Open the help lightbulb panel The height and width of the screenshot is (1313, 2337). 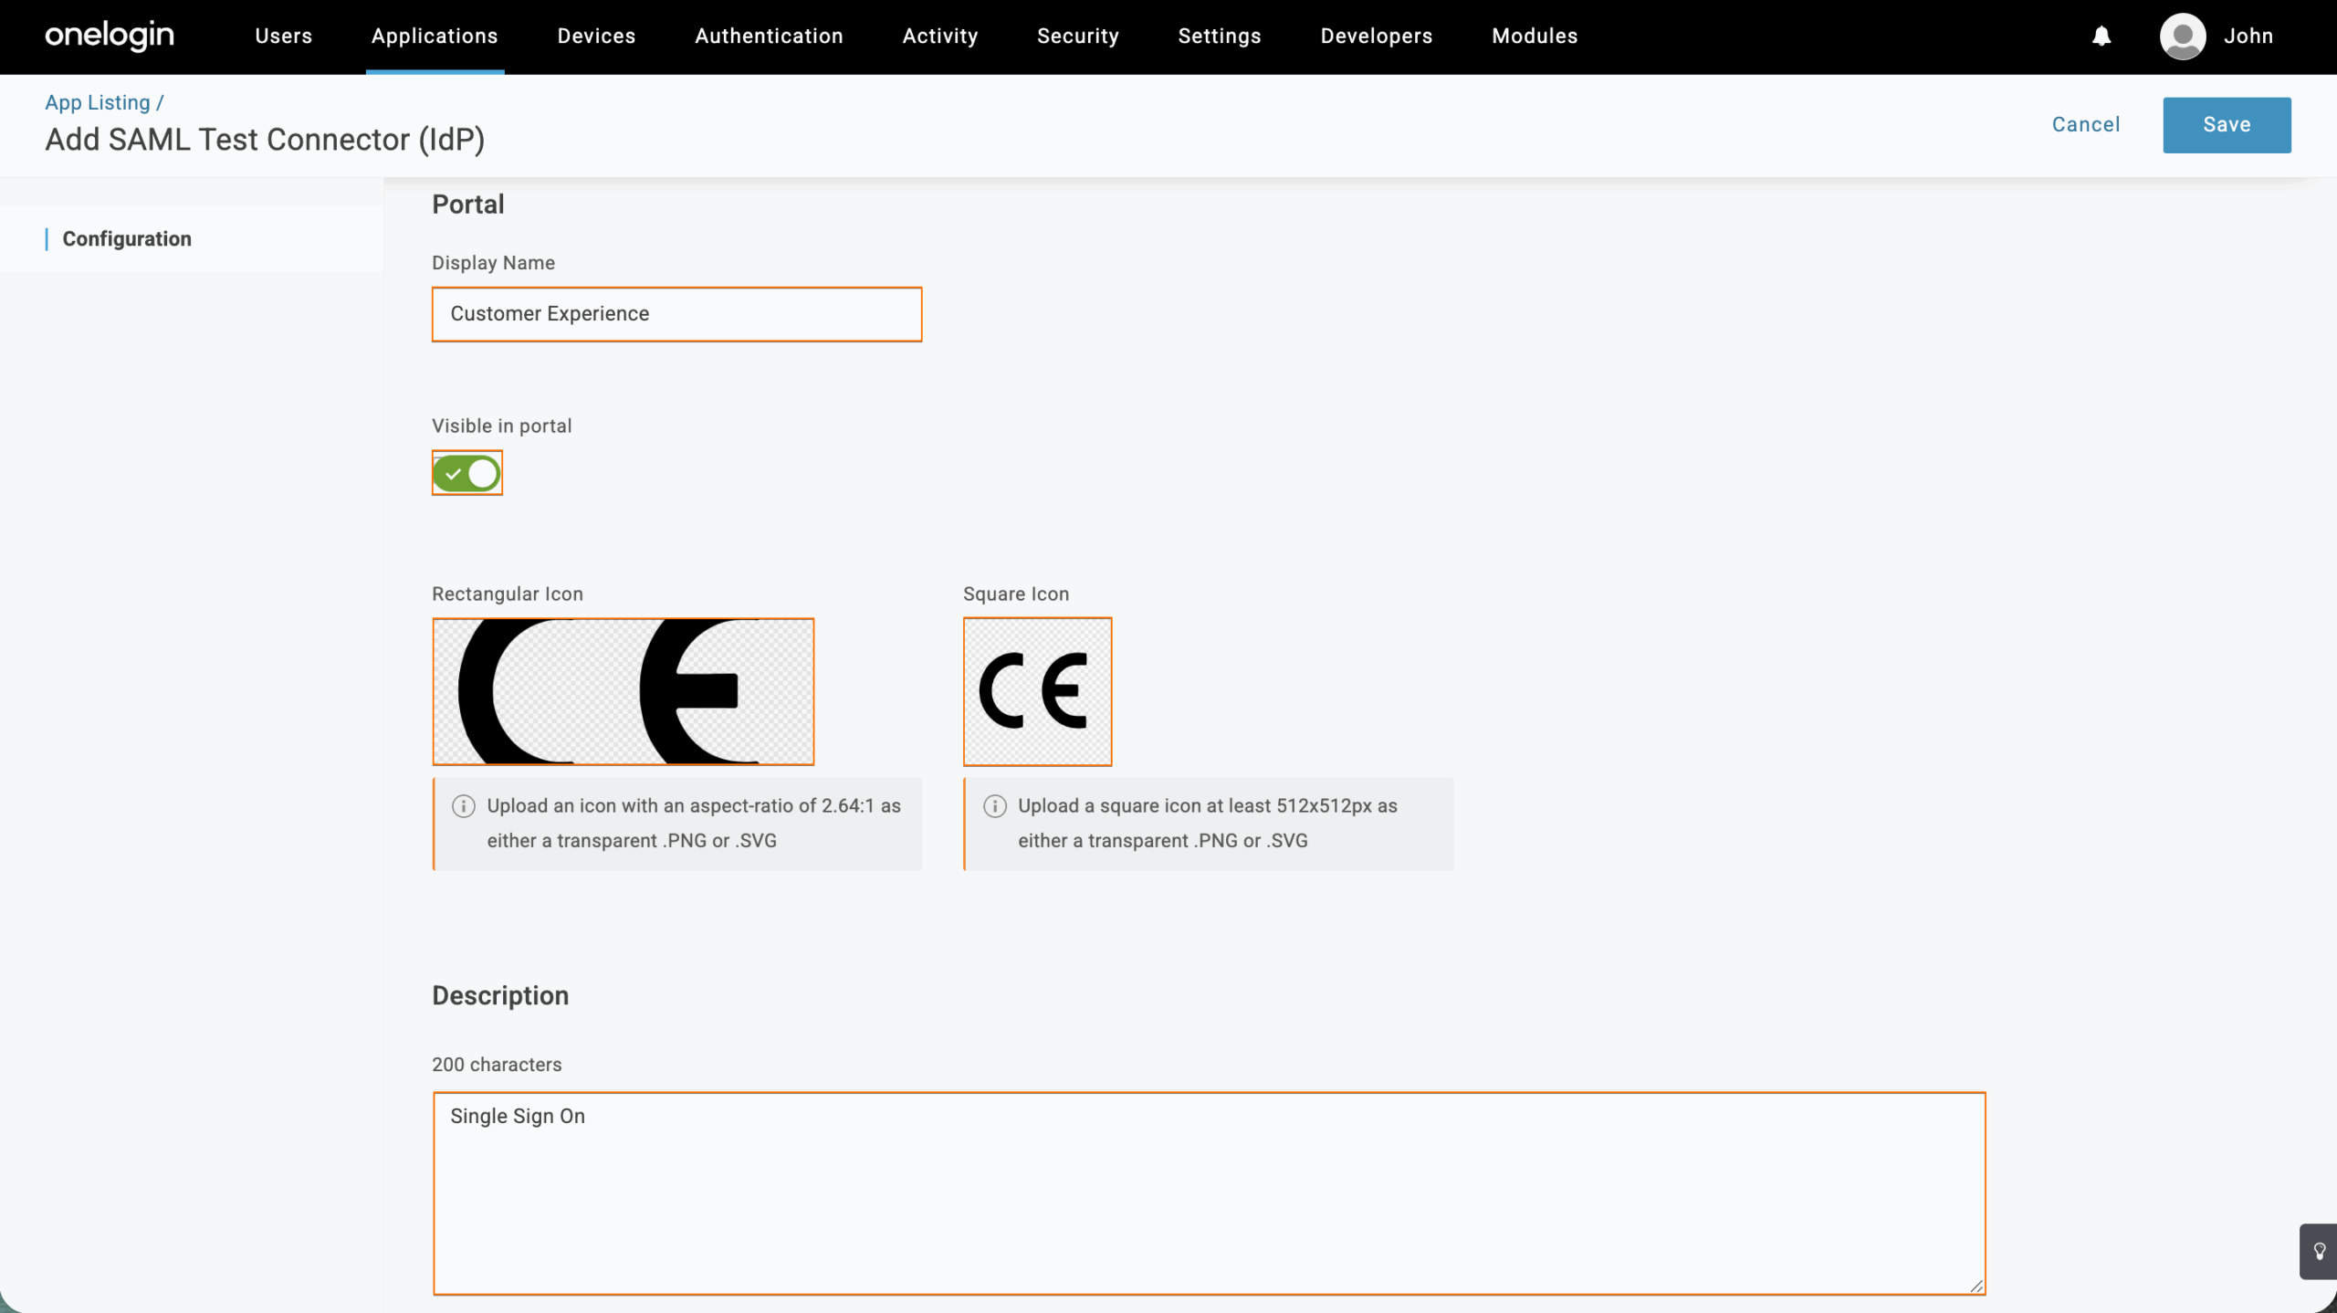(2319, 1251)
